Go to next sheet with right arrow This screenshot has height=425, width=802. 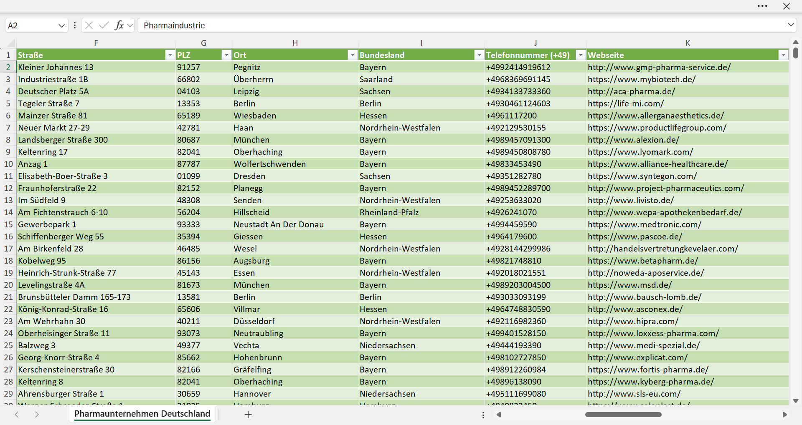37,415
